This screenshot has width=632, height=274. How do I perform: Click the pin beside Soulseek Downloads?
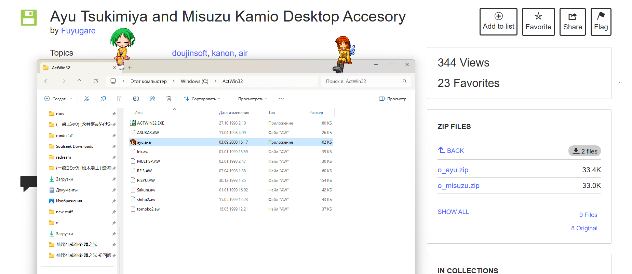pos(114,146)
